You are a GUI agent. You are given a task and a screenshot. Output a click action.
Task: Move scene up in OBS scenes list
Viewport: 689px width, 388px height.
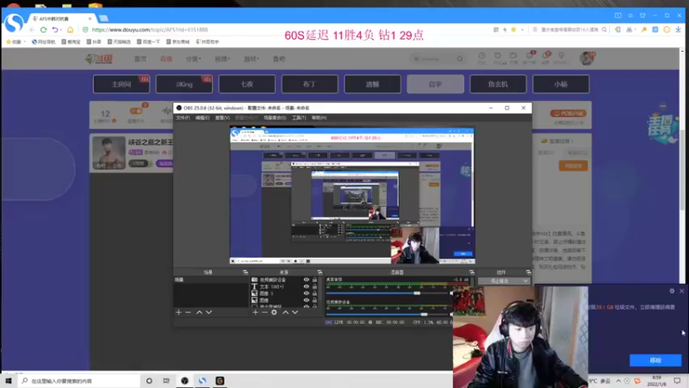click(199, 312)
